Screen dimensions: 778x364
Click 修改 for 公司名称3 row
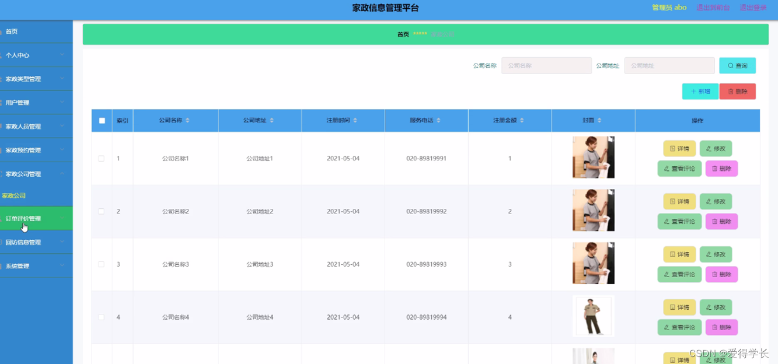pyautogui.click(x=716, y=254)
